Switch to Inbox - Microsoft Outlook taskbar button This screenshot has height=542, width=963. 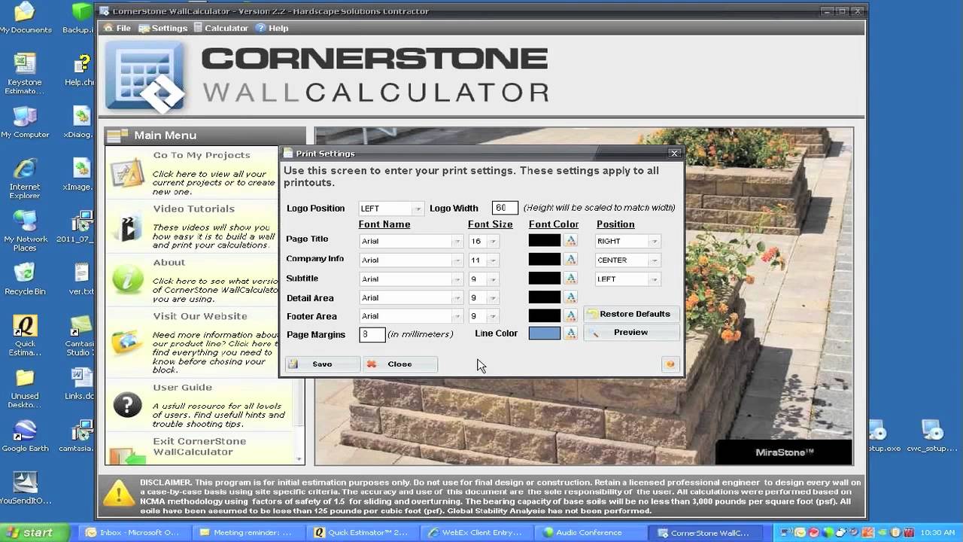[134, 532]
